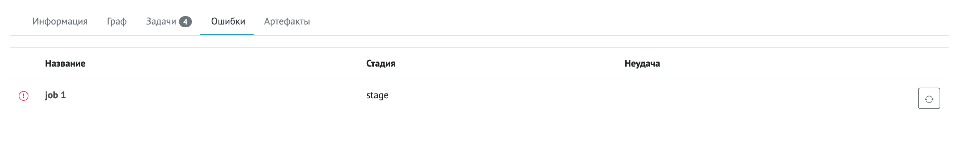
Task: Open the job 1 link
Action: point(56,95)
